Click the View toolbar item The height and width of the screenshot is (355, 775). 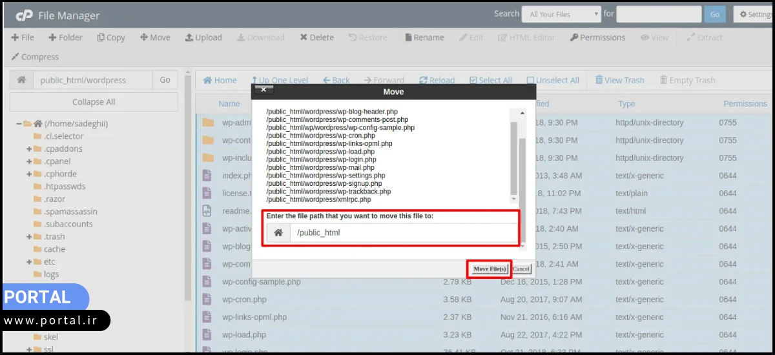point(654,37)
